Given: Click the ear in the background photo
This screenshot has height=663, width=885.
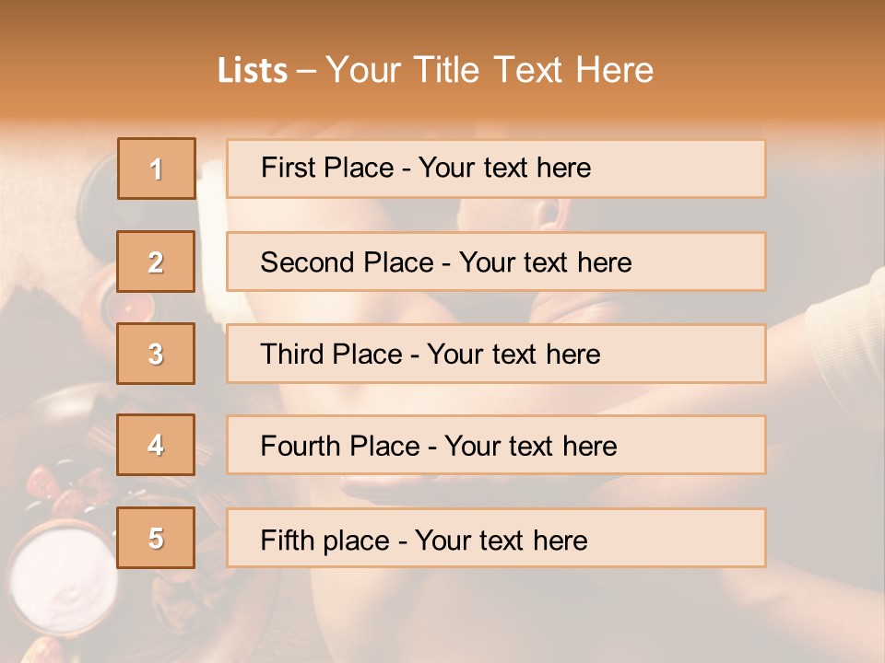Looking at the screenshot, I should tap(550, 215).
